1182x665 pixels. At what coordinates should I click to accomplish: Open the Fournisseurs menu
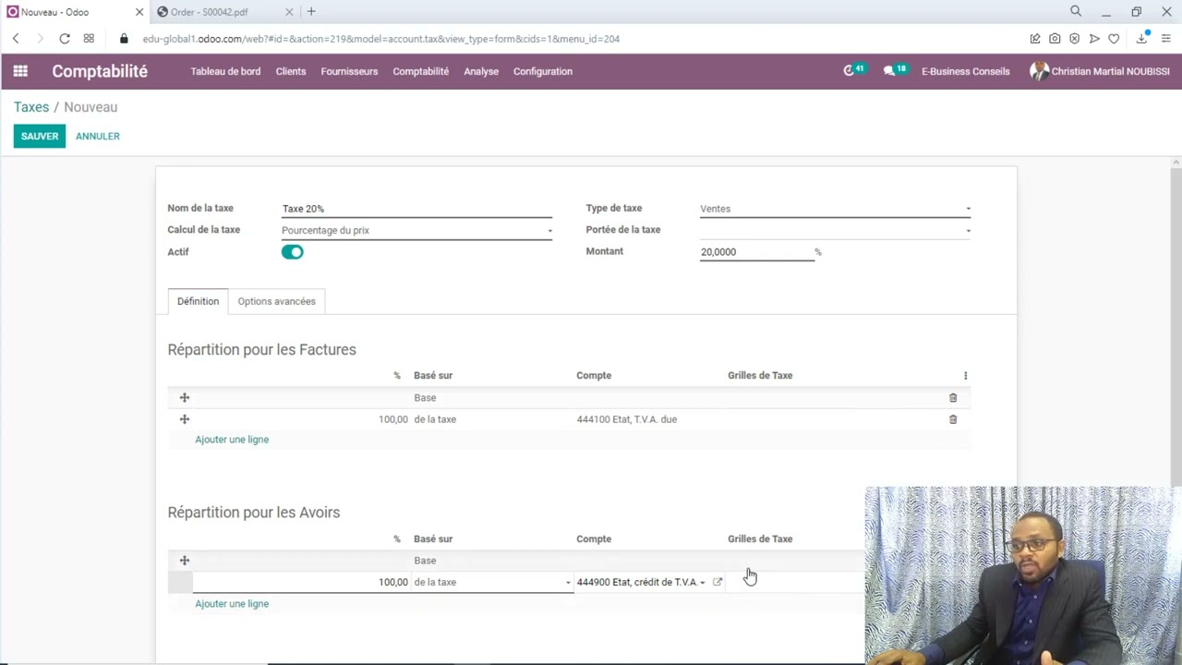[x=349, y=71]
